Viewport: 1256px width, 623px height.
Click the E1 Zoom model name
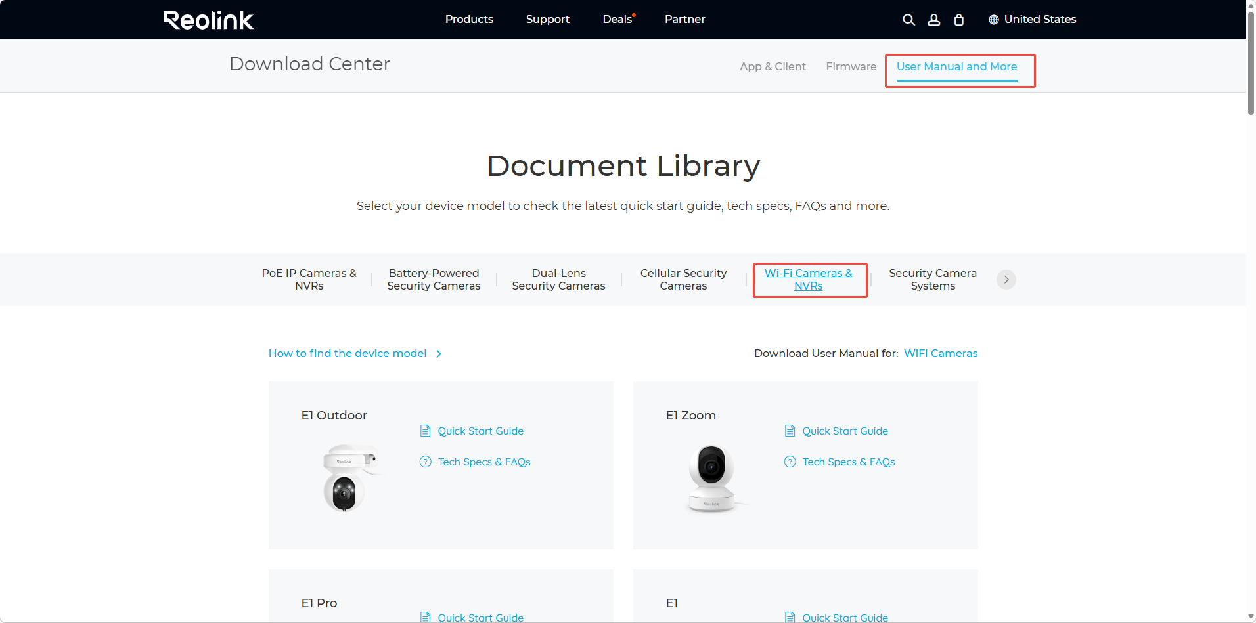coord(690,415)
